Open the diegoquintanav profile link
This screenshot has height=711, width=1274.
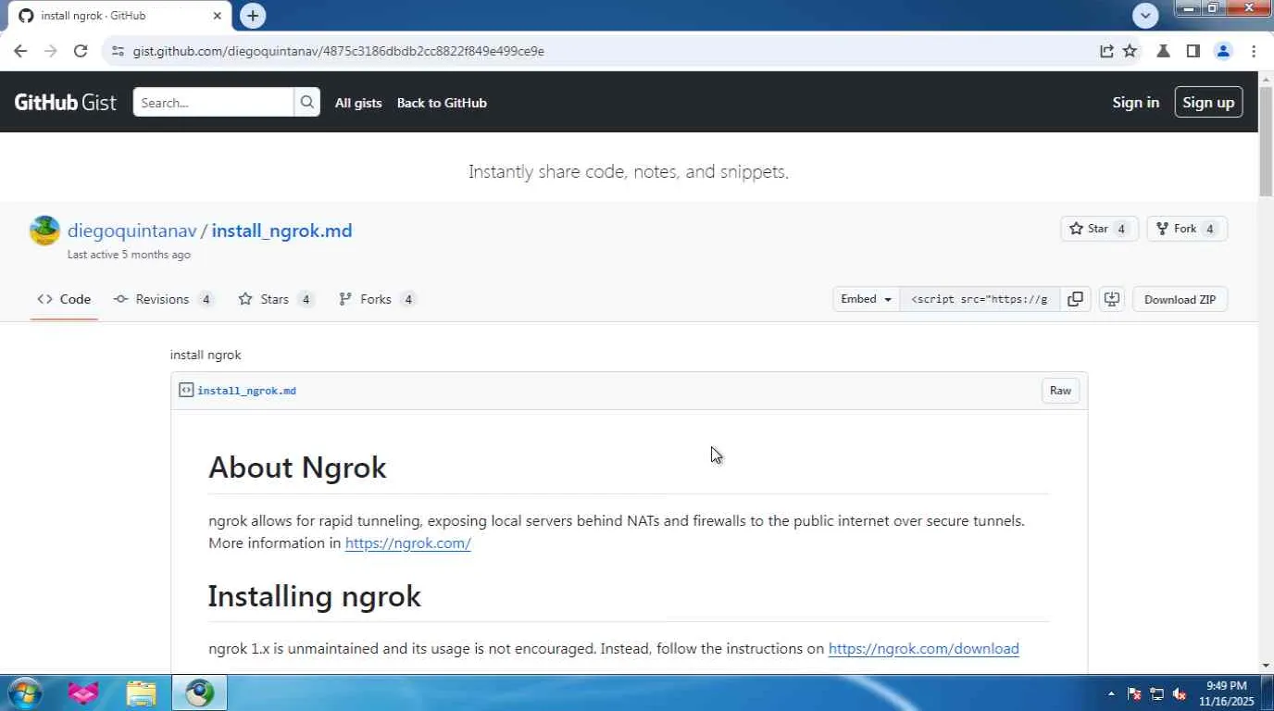pos(132,231)
